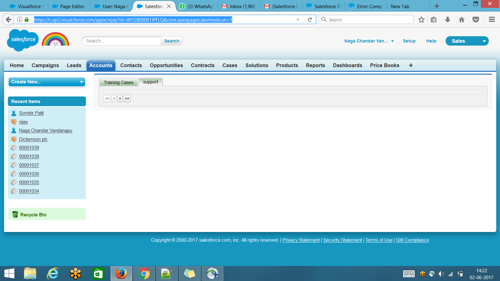Image resolution: width=500 pixels, height=281 pixels.
Task: Click the browser URL address bar
Action: (164, 20)
